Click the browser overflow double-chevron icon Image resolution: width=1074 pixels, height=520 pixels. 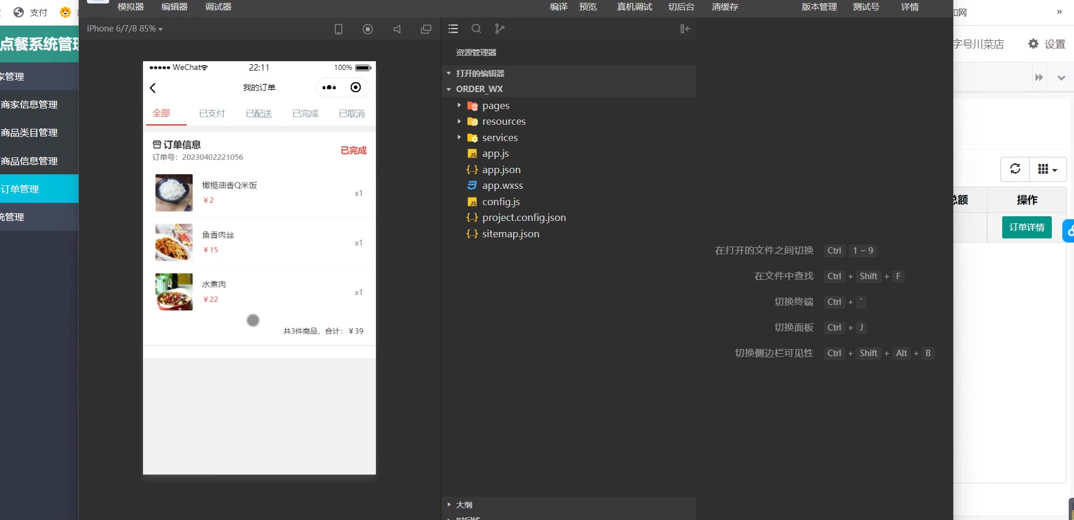(x=1059, y=12)
